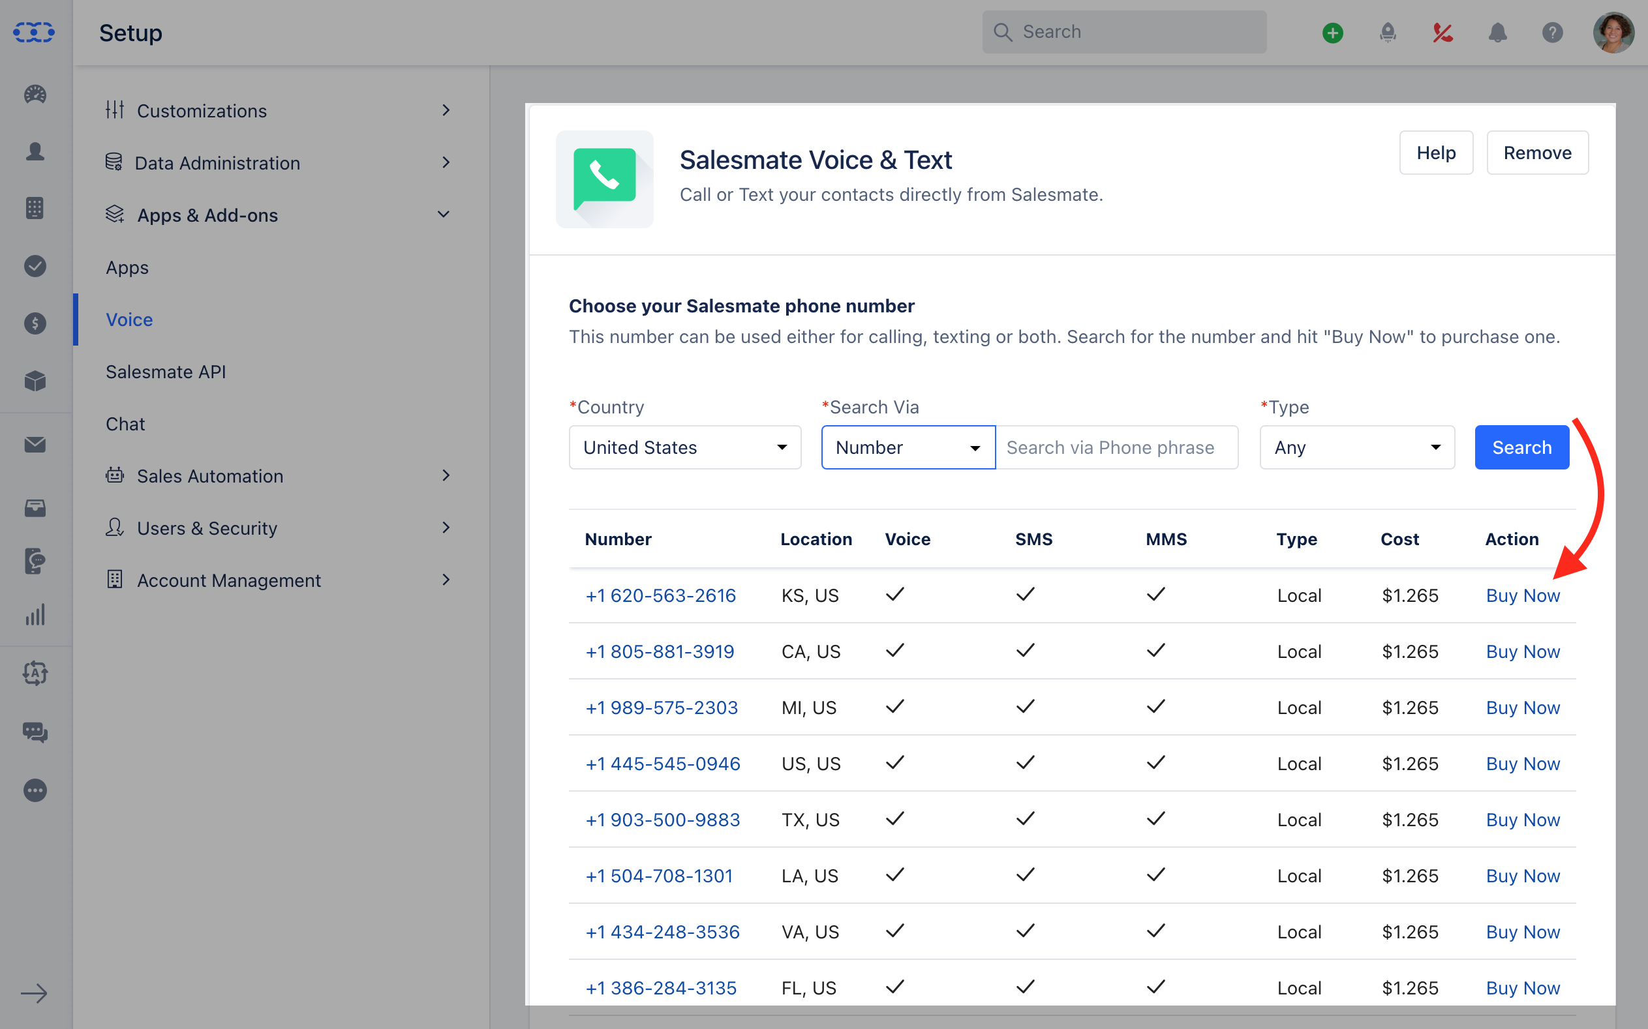
Task: Open number +1 386-284-3135 link
Action: tap(661, 987)
